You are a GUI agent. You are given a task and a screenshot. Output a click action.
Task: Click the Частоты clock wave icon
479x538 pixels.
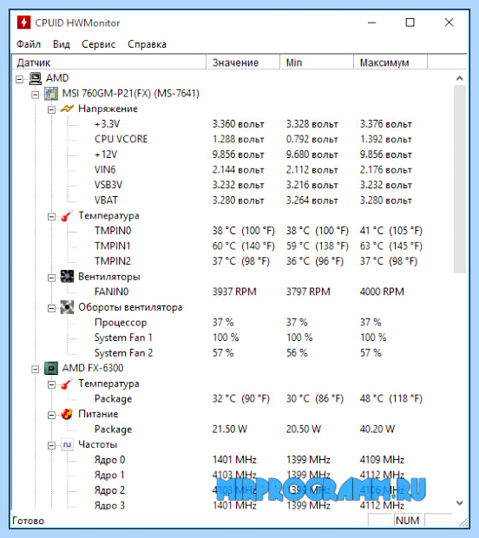coord(67,444)
